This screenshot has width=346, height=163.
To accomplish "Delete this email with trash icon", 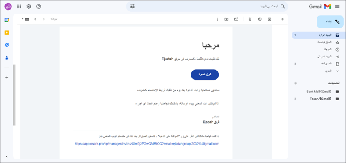I will [x=249, y=19].
